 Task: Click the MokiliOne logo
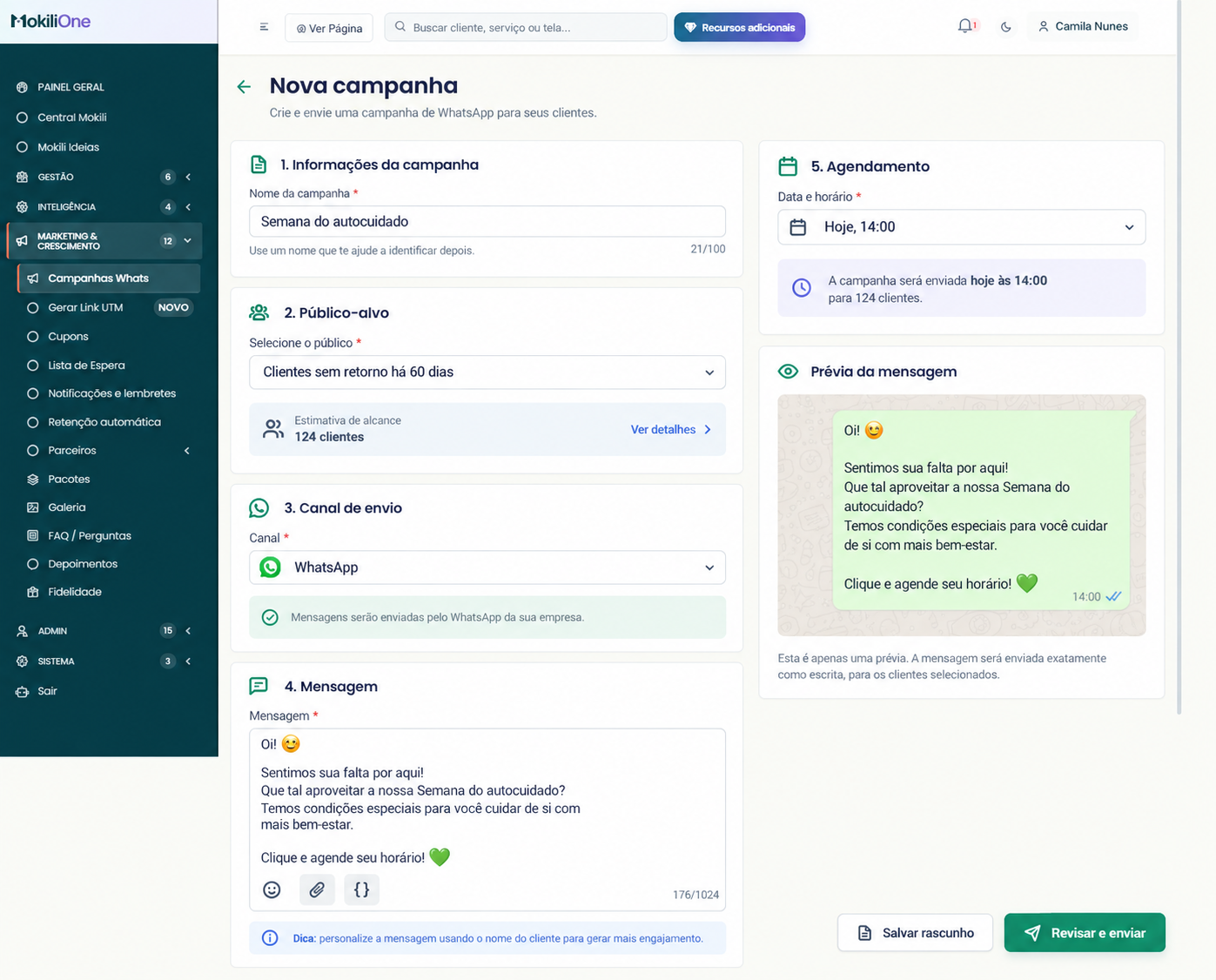pyautogui.click(x=50, y=21)
